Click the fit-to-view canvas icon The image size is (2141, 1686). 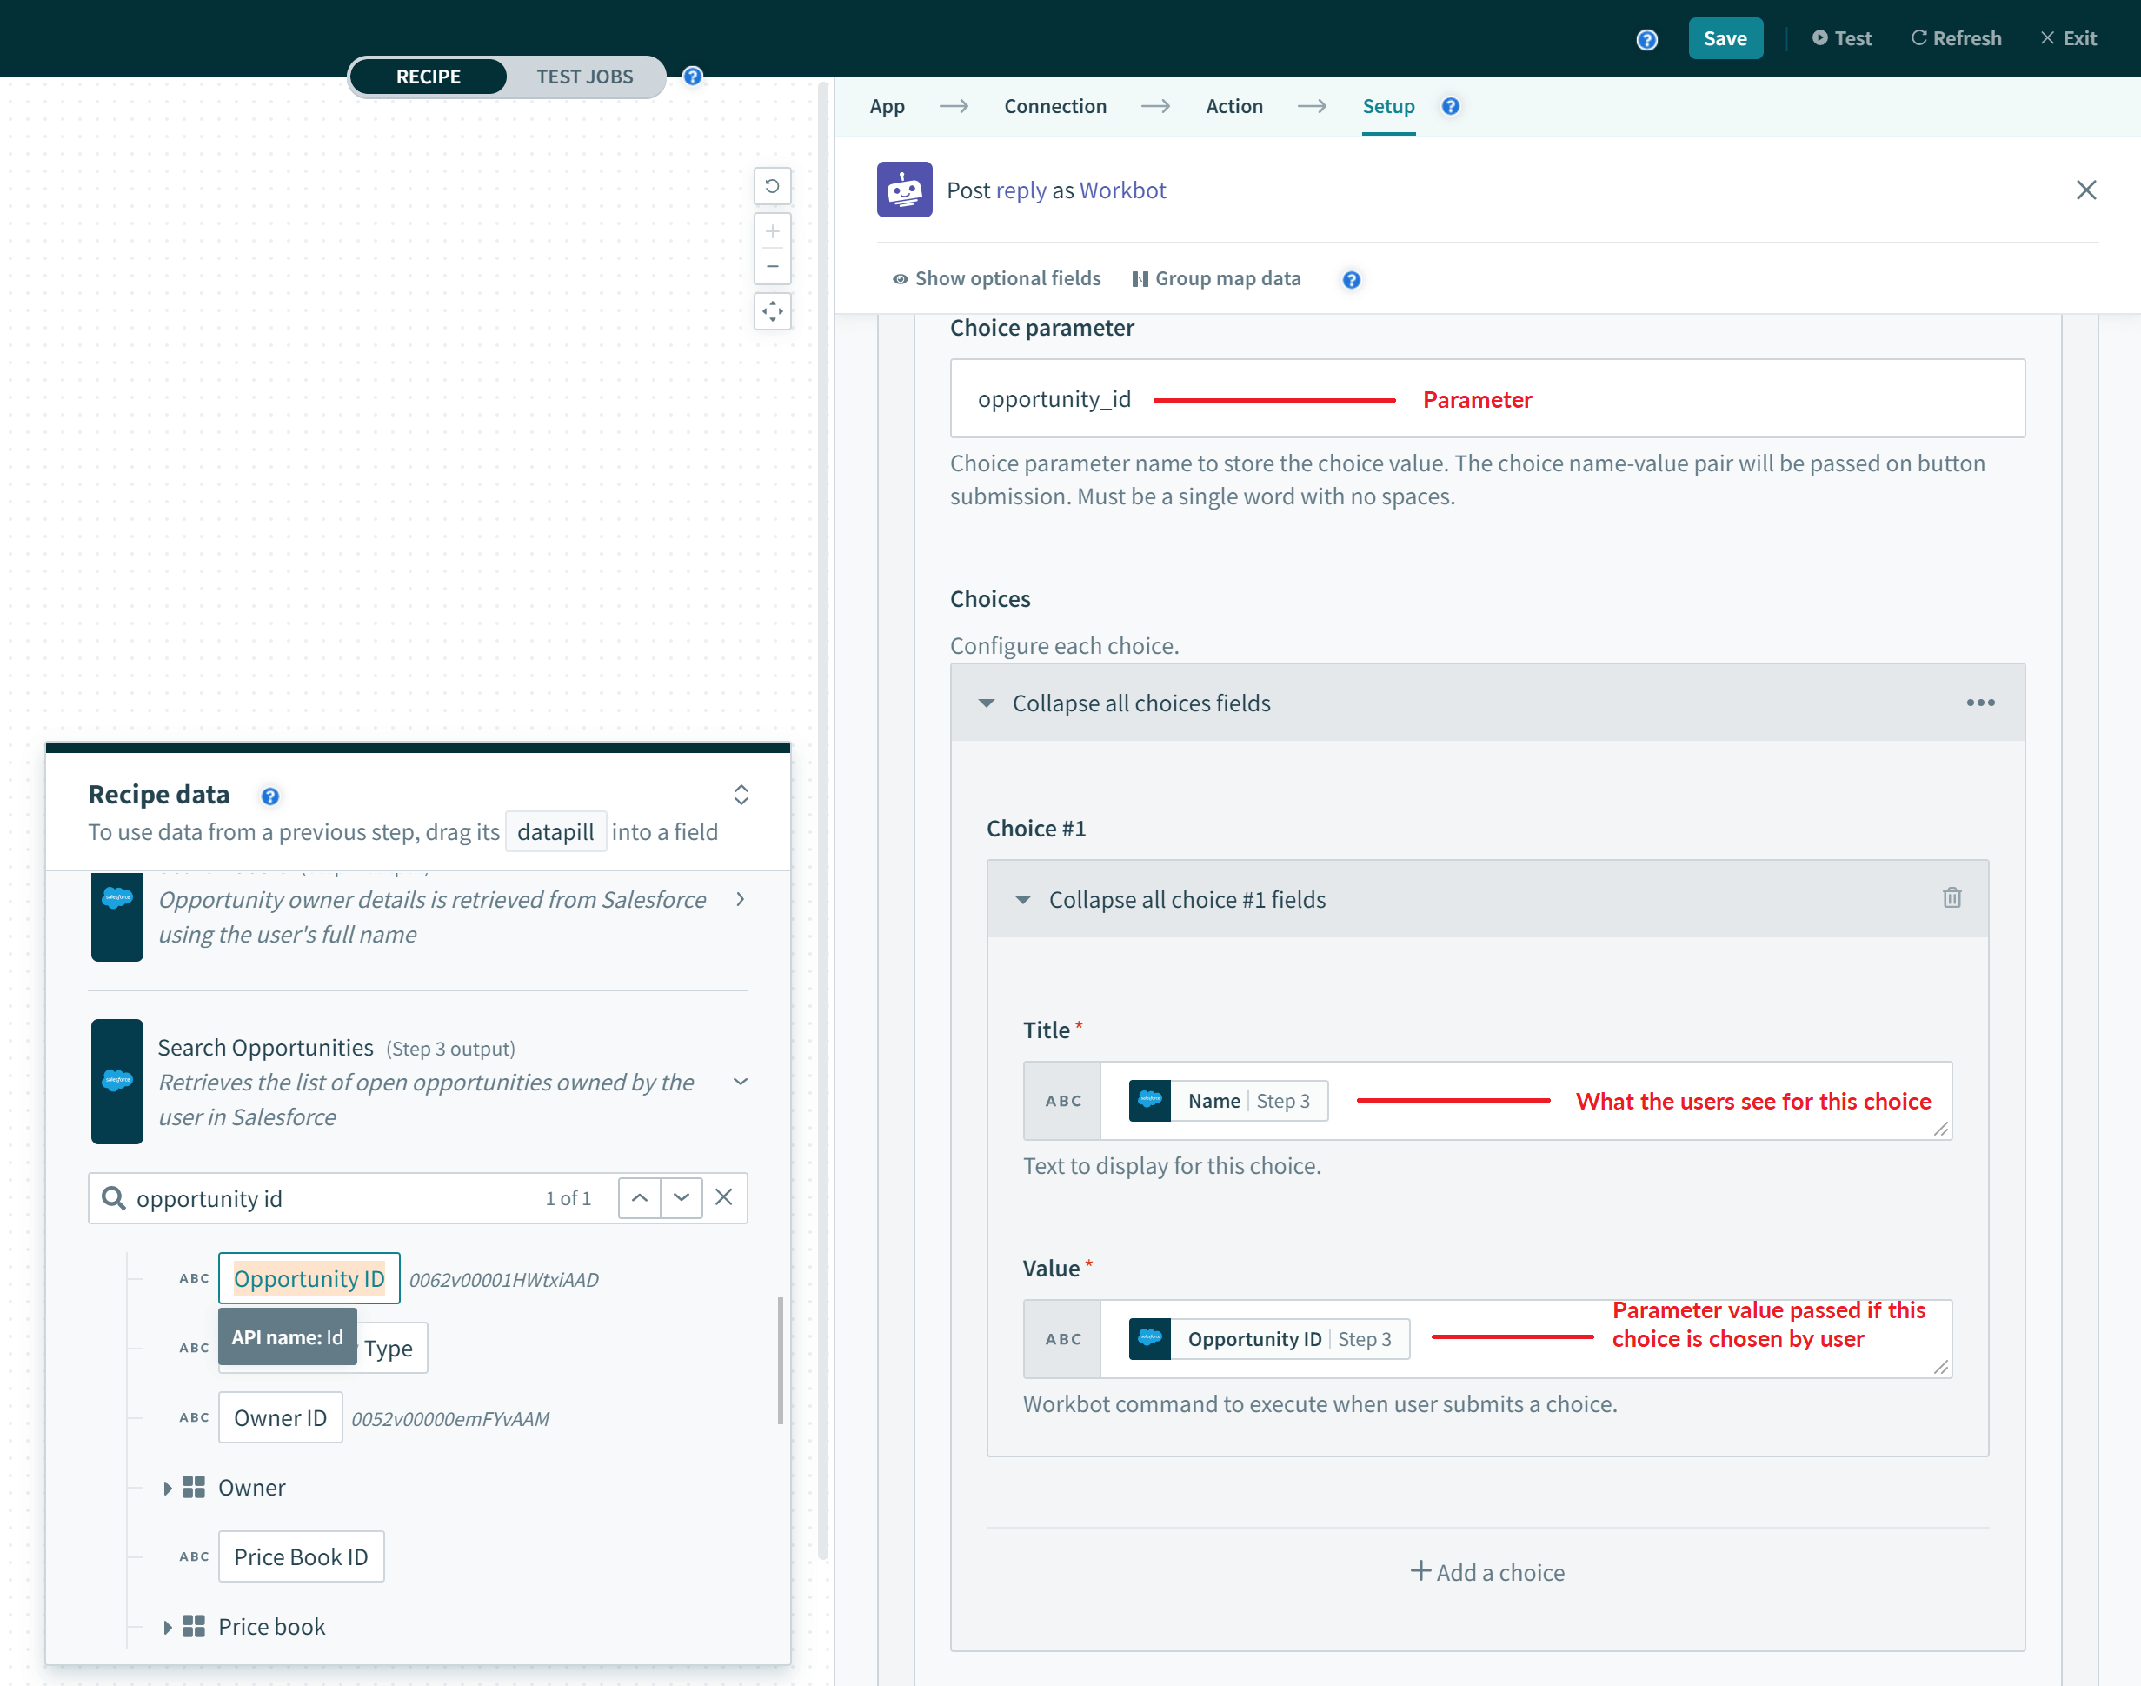[772, 312]
